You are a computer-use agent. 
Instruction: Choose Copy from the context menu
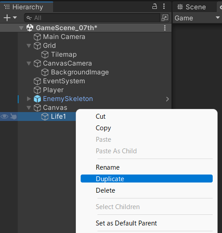(103, 128)
